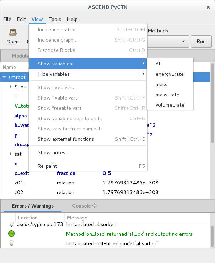Click Re-paint in the View menu
This screenshot has width=215, height=263.
click(47, 166)
